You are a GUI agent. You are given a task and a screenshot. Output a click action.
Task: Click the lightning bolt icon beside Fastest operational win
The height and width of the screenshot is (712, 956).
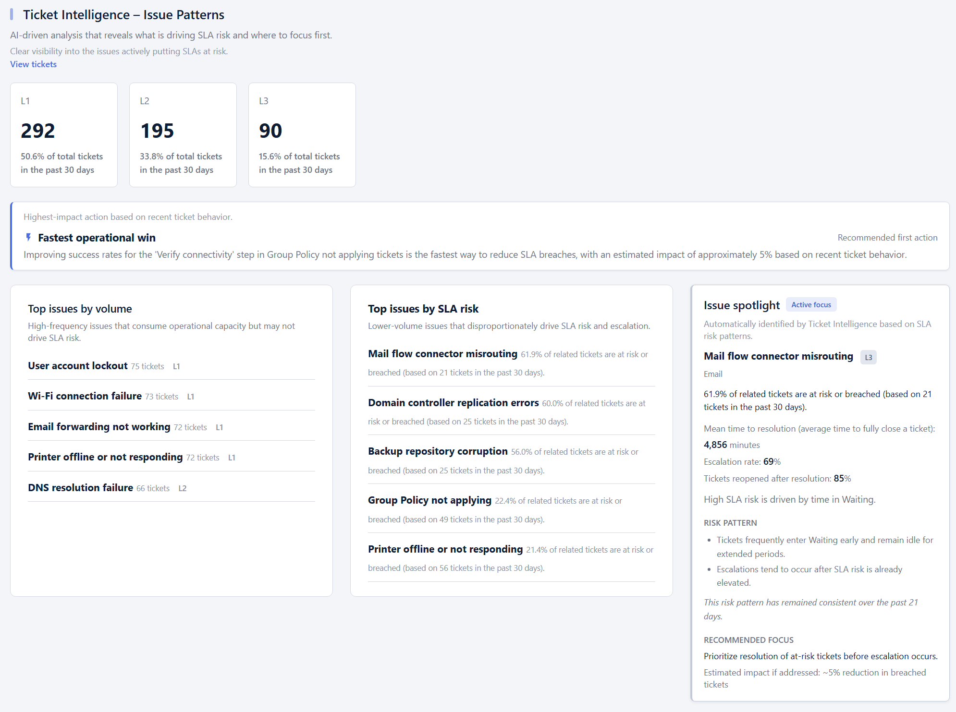[x=28, y=237]
